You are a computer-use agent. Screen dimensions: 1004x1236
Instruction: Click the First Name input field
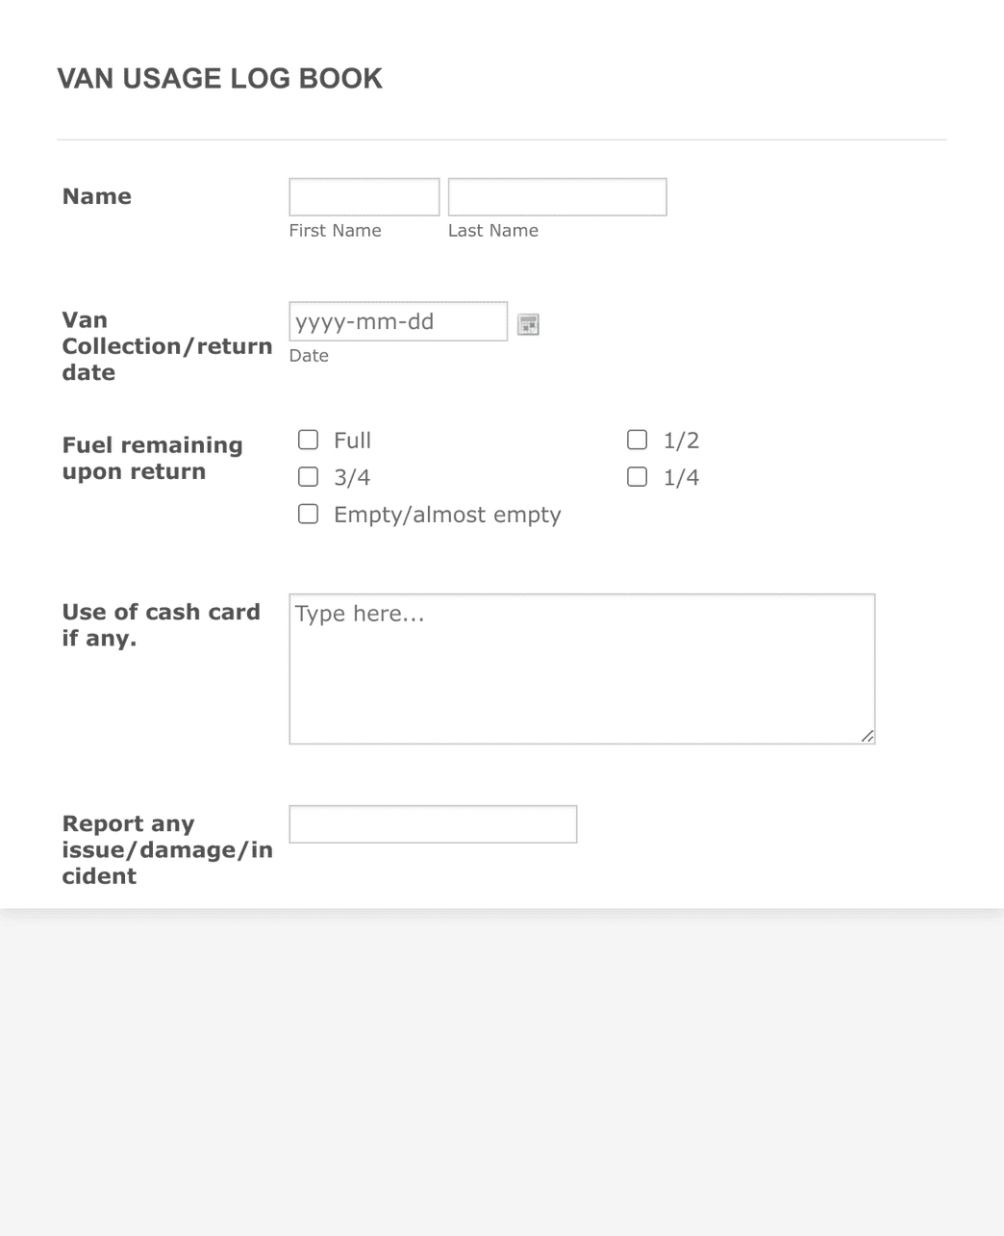click(364, 196)
